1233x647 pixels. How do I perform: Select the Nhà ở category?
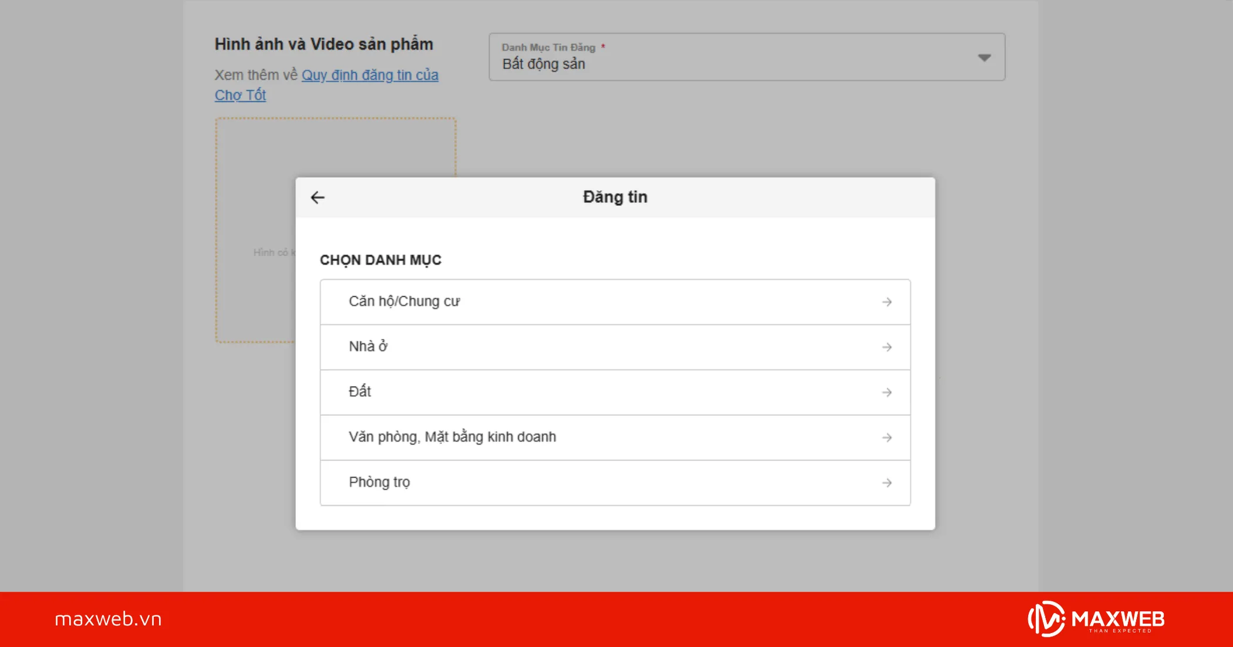368,347
